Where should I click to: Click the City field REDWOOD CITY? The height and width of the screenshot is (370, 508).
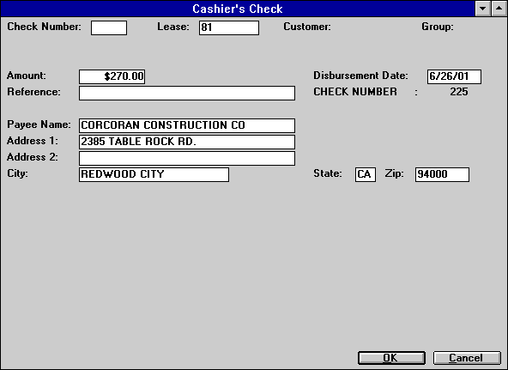154,174
